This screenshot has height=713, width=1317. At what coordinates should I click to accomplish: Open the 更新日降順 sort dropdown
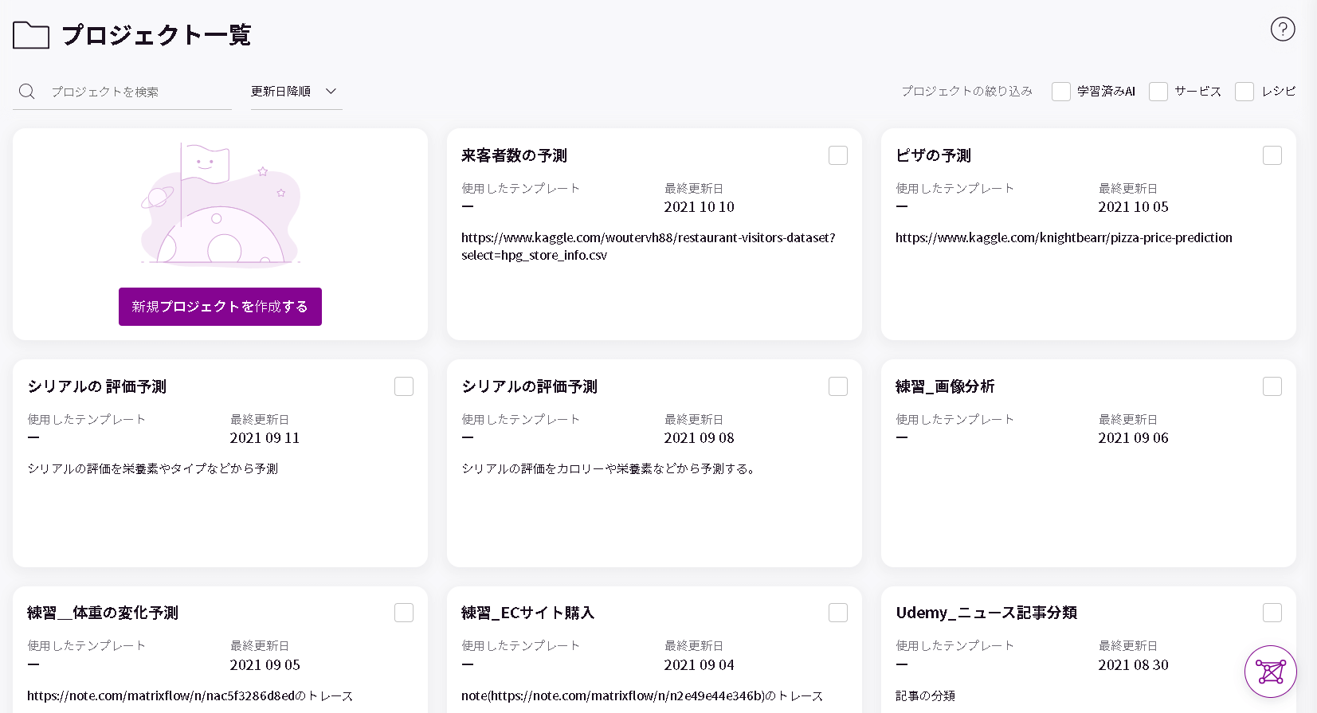(x=296, y=92)
